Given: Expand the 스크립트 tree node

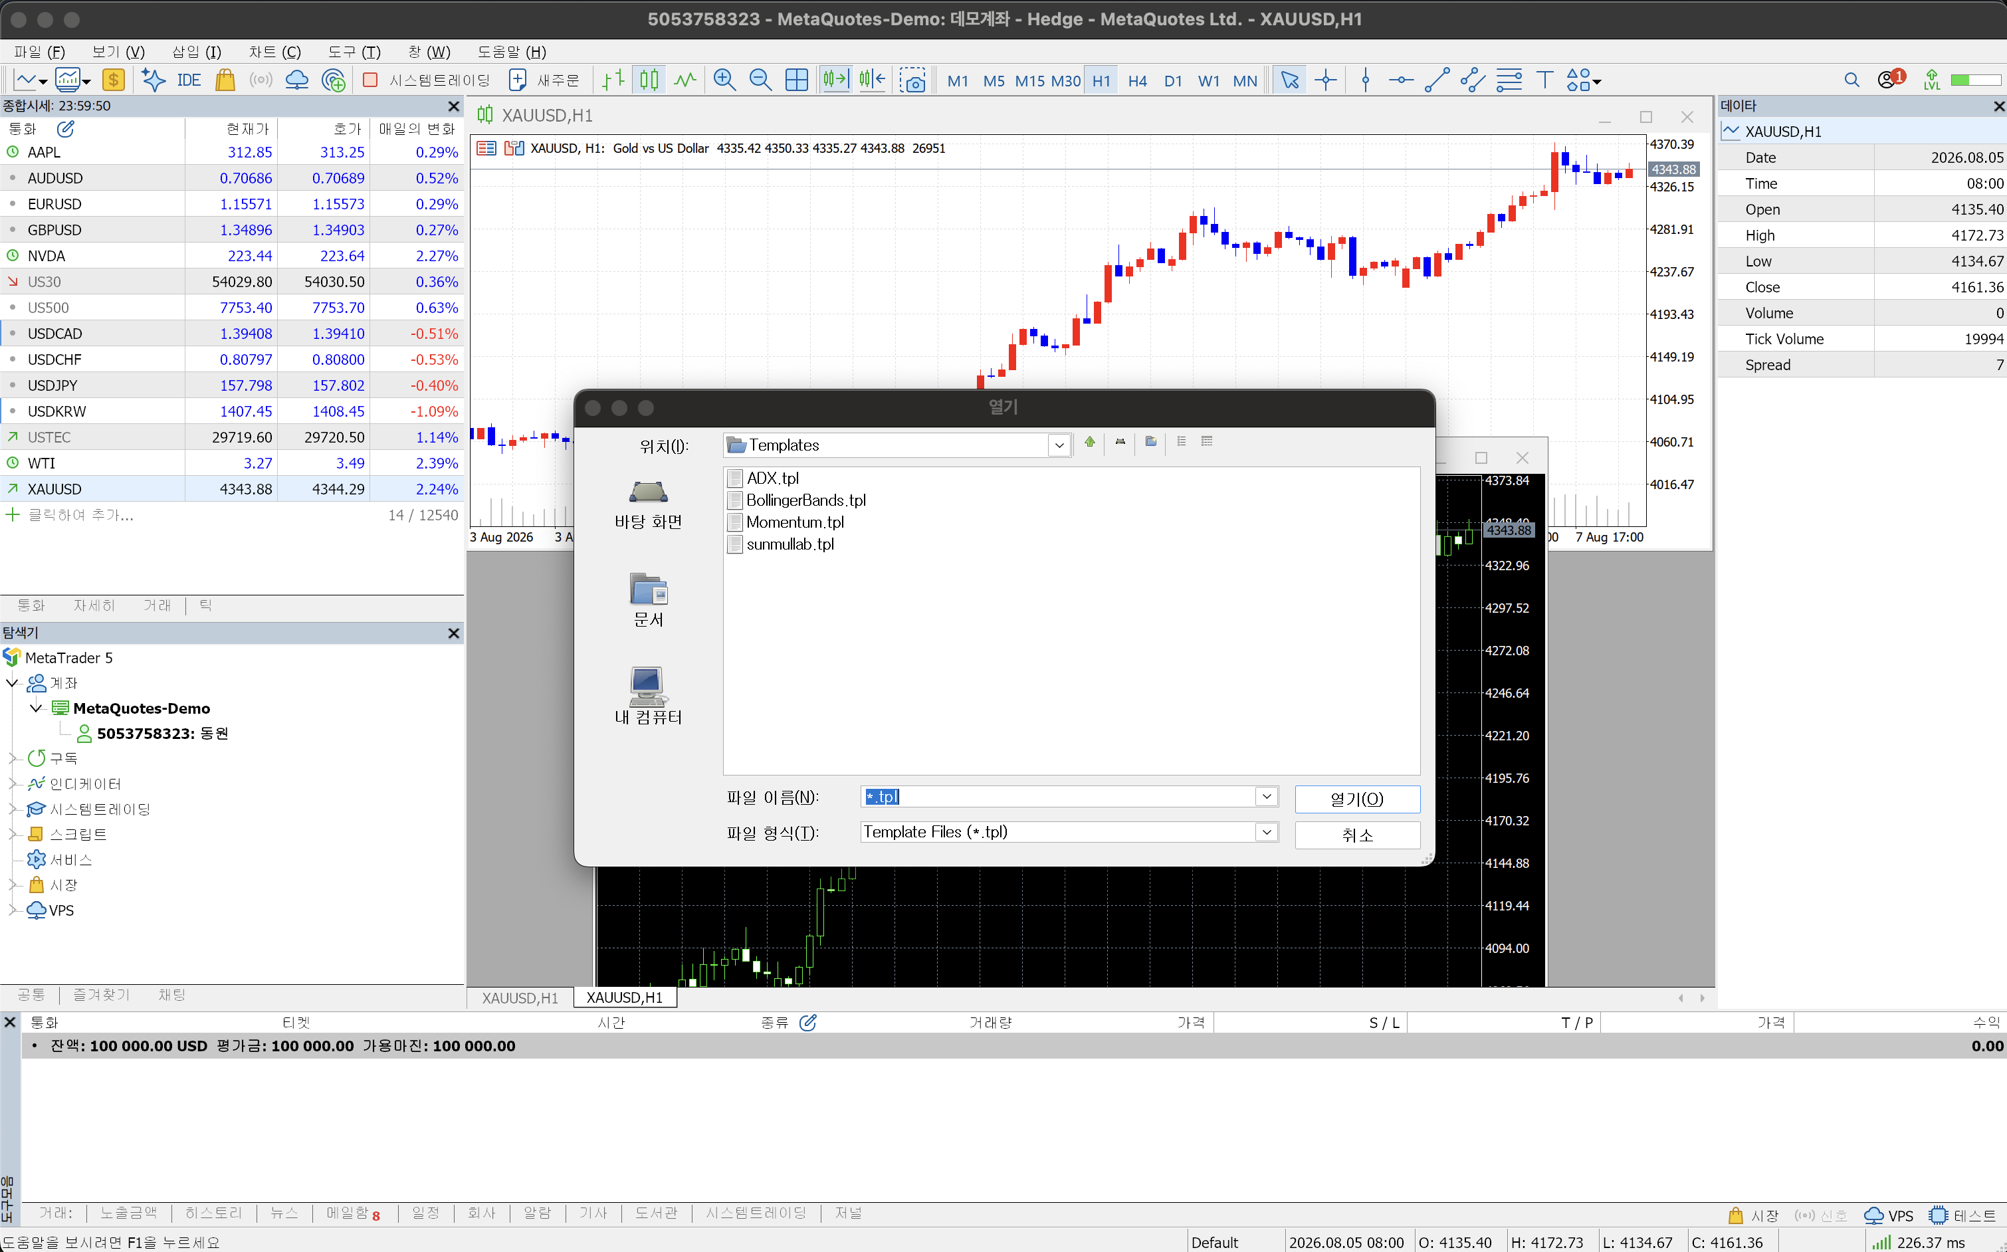Looking at the screenshot, I should [x=11, y=834].
